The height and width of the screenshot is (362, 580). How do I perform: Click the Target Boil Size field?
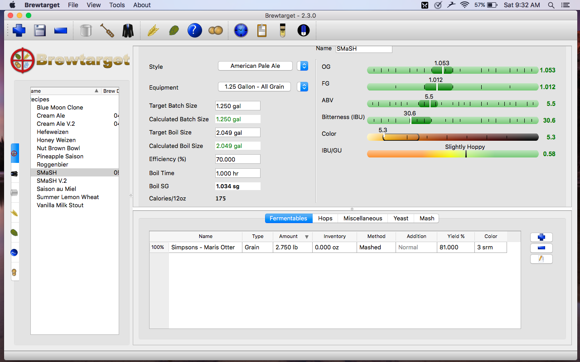[238, 133]
